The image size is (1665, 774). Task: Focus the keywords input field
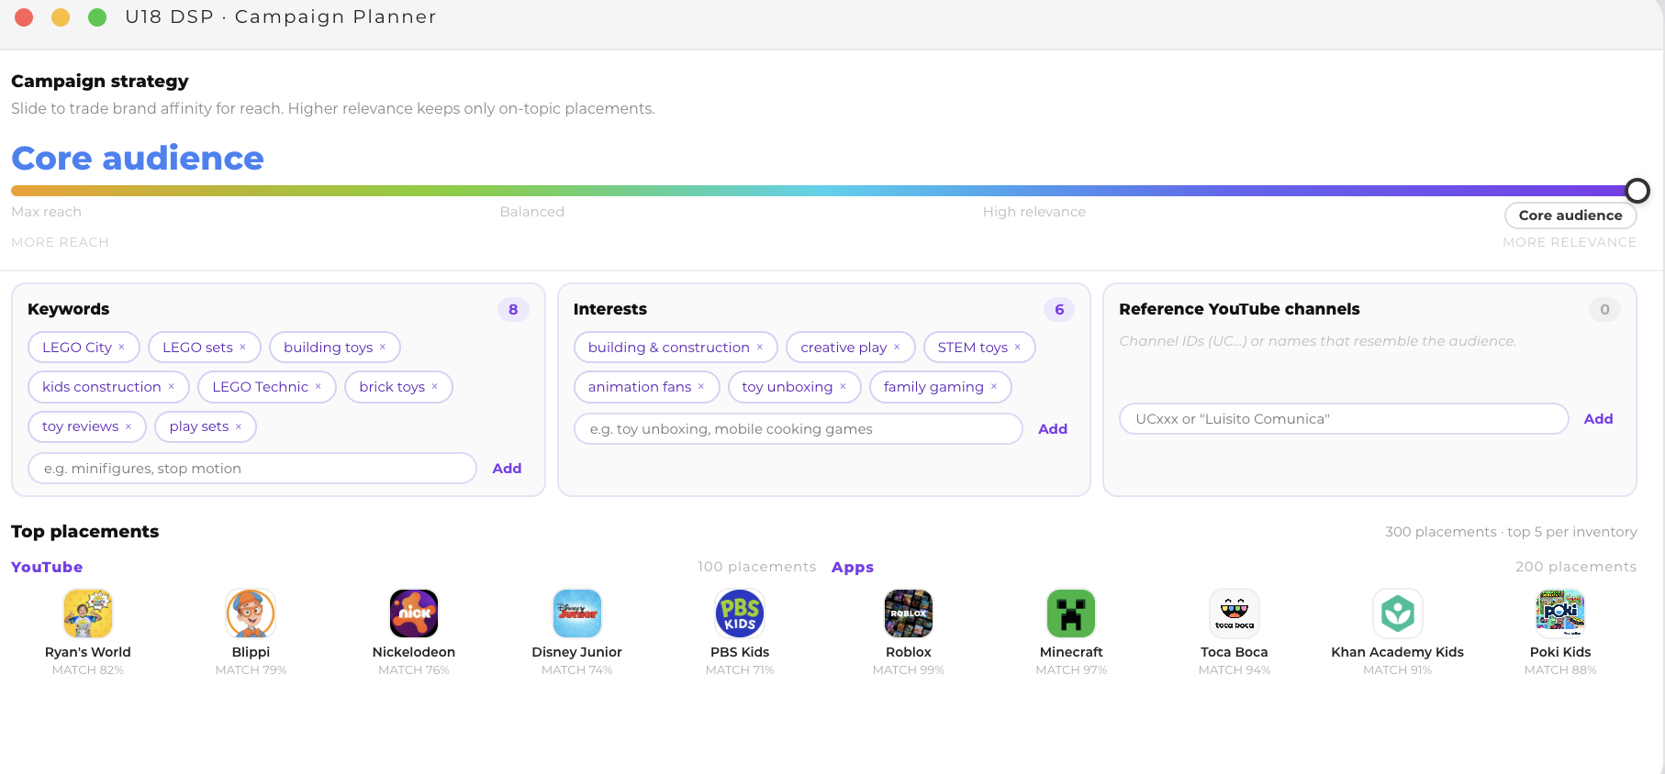tap(252, 469)
